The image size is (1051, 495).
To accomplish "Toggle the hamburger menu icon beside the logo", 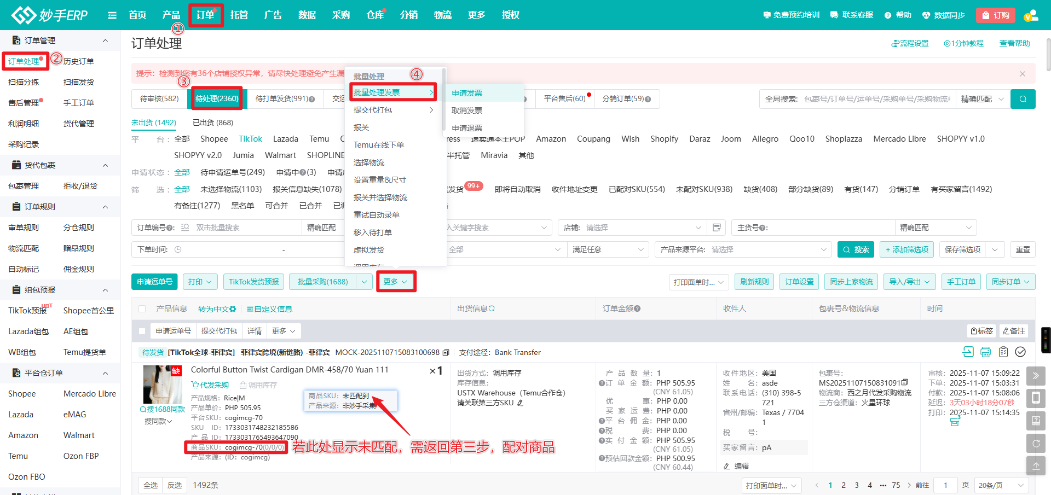I will point(112,15).
